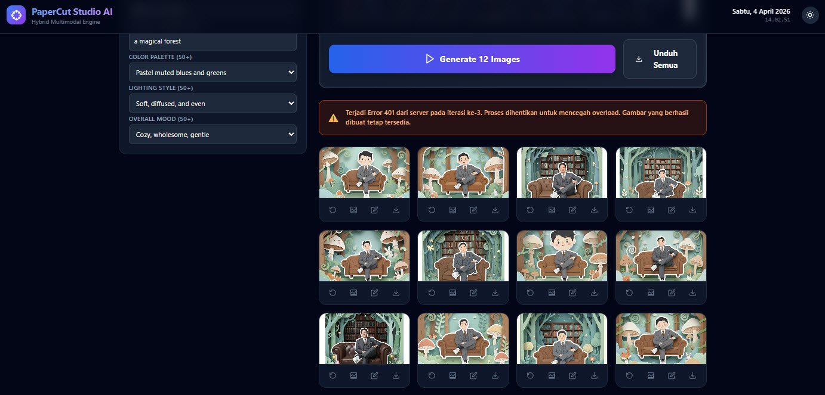
Task: Download the third image in the top row
Action: (594, 210)
